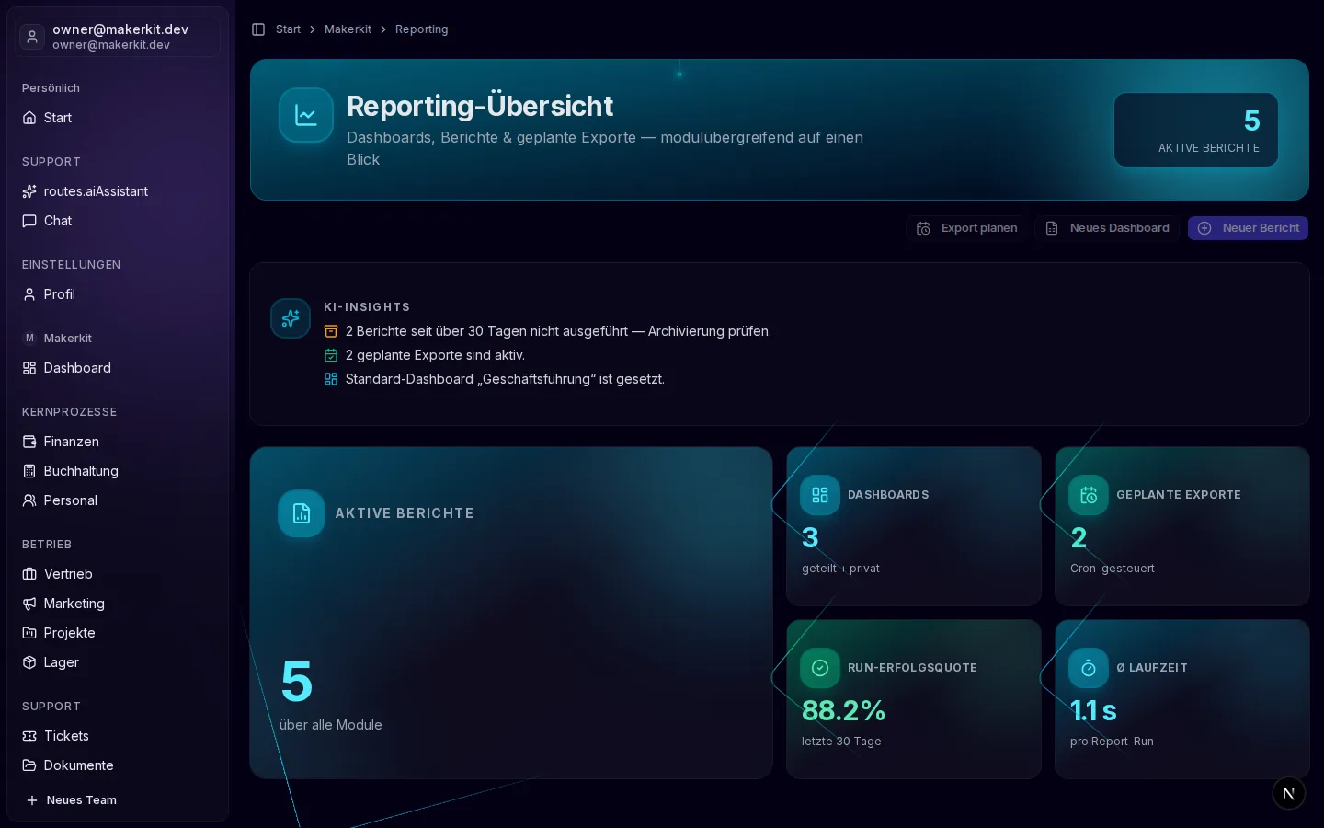Click the Tickets icon in sidebar

(x=29, y=736)
